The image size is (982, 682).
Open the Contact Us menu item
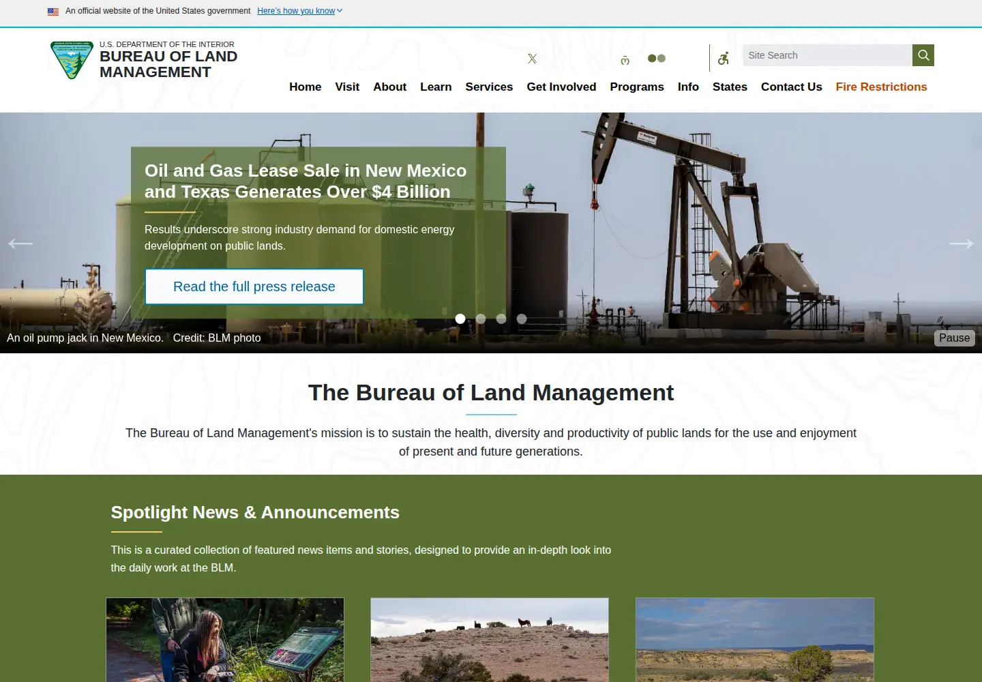click(792, 87)
